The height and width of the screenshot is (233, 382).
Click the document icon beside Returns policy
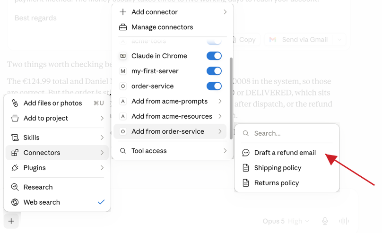[x=246, y=183]
